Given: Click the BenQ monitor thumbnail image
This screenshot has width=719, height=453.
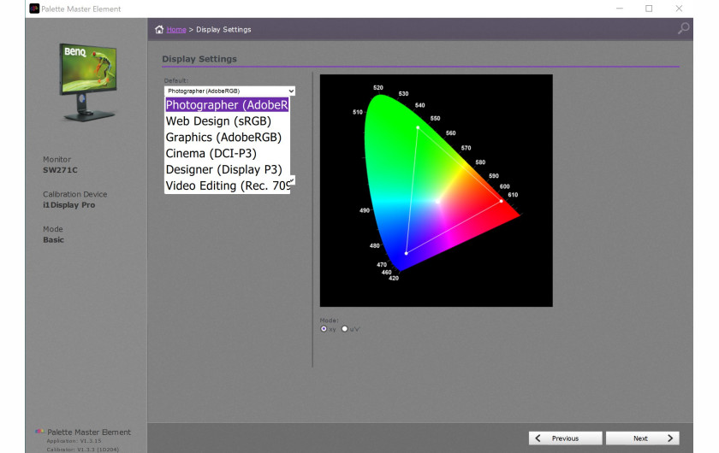Looking at the screenshot, I should (88, 82).
